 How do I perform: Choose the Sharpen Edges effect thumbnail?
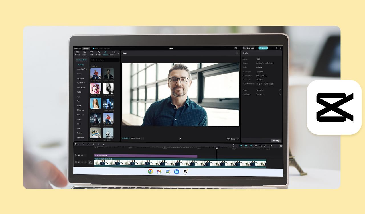(96, 74)
